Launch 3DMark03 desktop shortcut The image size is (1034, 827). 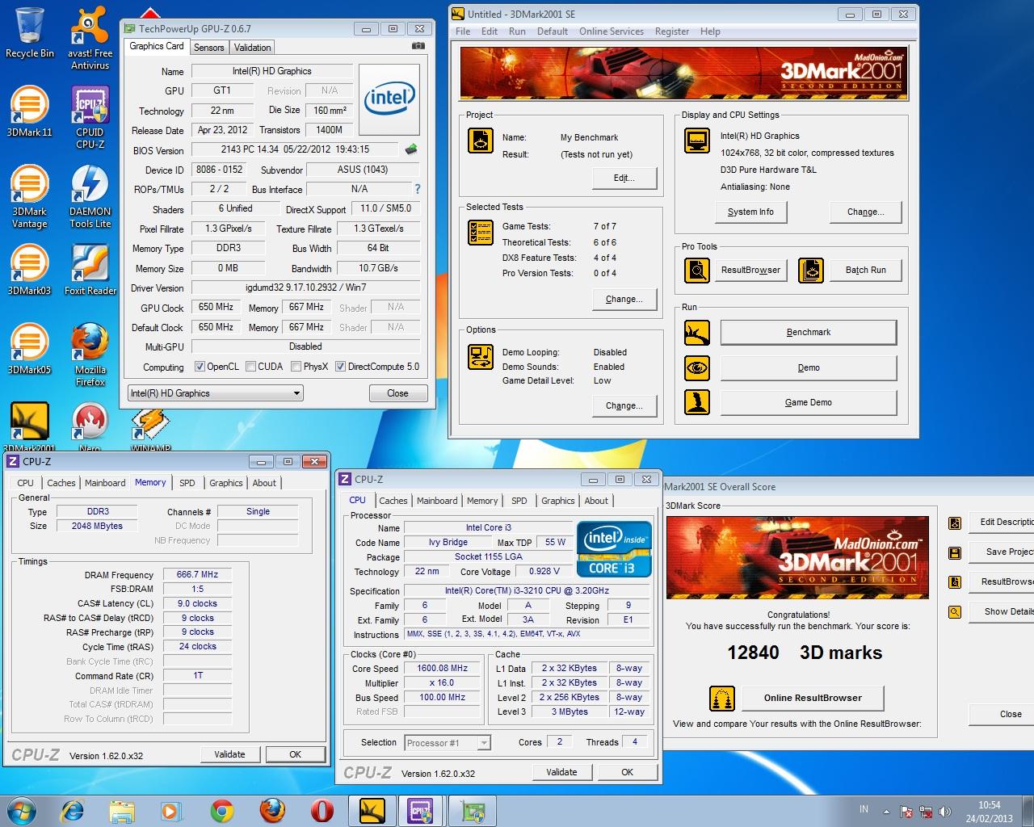[x=29, y=269]
